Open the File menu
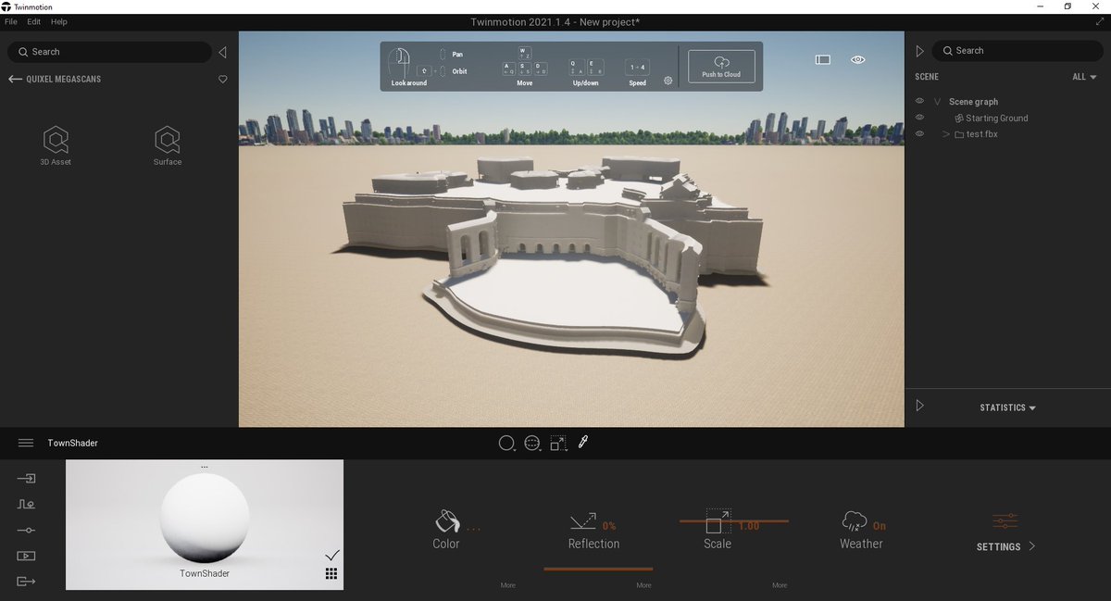Viewport: 1111px width, 601px height. tap(11, 21)
